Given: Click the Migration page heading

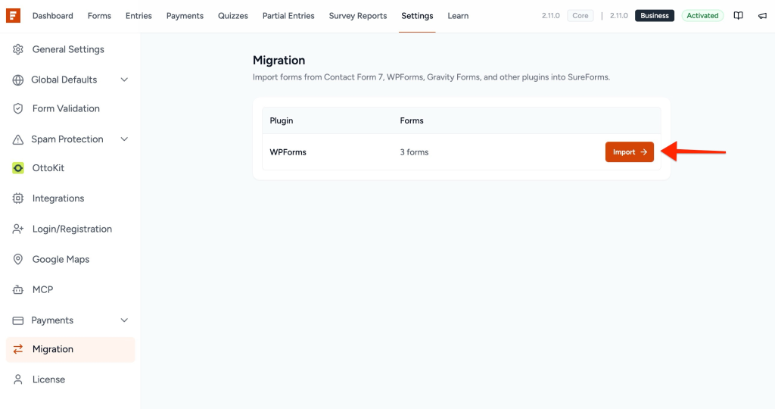Looking at the screenshot, I should [x=279, y=61].
